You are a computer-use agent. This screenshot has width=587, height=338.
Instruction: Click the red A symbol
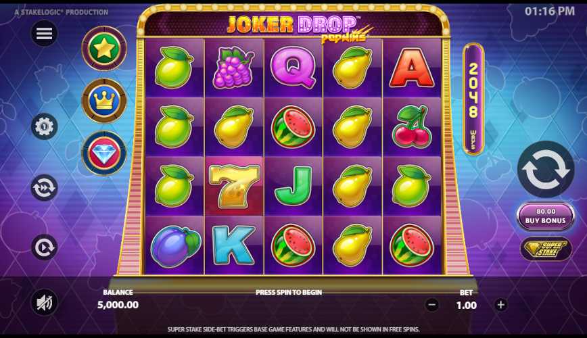[x=411, y=68]
